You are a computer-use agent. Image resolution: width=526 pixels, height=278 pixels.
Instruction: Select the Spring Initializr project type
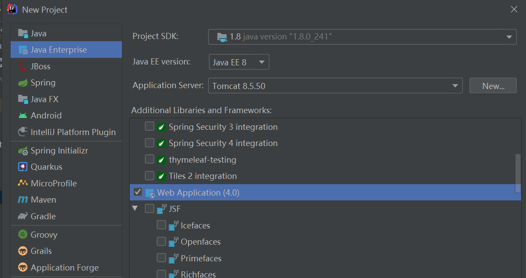point(66,151)
